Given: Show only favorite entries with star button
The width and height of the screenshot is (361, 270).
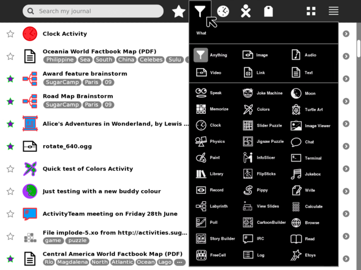Looking at the screenshot, I should point(179,11).
